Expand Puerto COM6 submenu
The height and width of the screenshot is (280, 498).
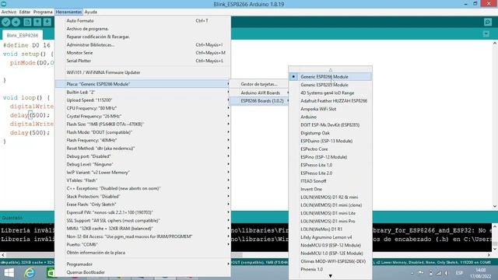click(x=142, y=244)
